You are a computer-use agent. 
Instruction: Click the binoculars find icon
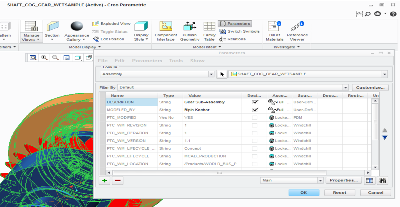(x=382, y=180)
